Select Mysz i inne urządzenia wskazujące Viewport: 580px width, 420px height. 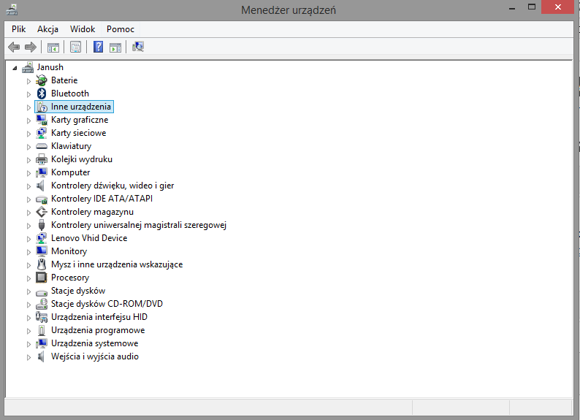(x=117, y=264)
